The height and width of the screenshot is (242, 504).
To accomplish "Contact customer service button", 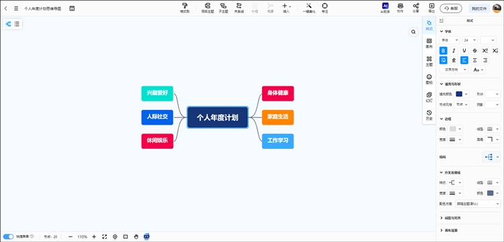I will coord(451,9).
